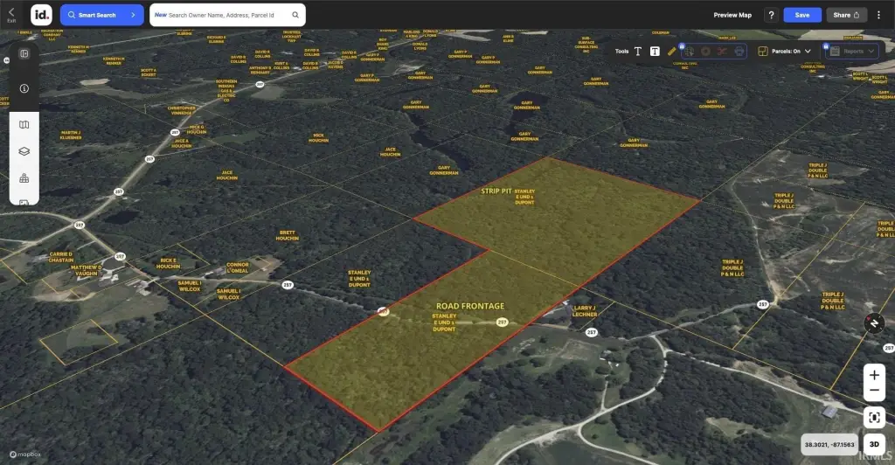Toggle the 3D view button
Screen dimensions: 895x465
[874, 445]
